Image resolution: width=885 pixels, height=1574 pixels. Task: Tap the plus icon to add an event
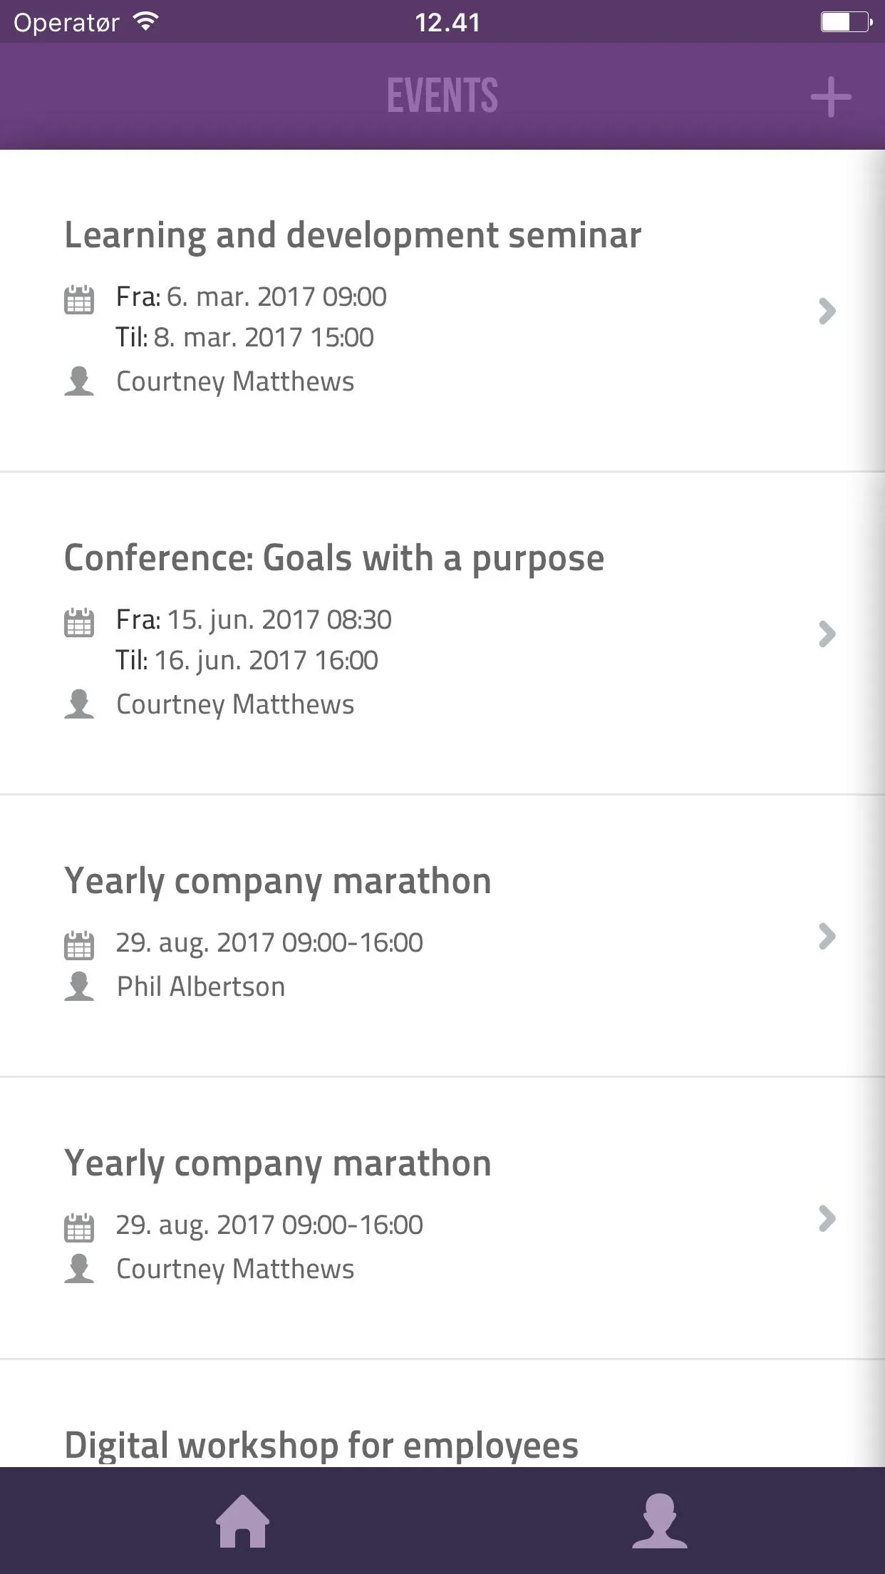click(x=831, y=97)
